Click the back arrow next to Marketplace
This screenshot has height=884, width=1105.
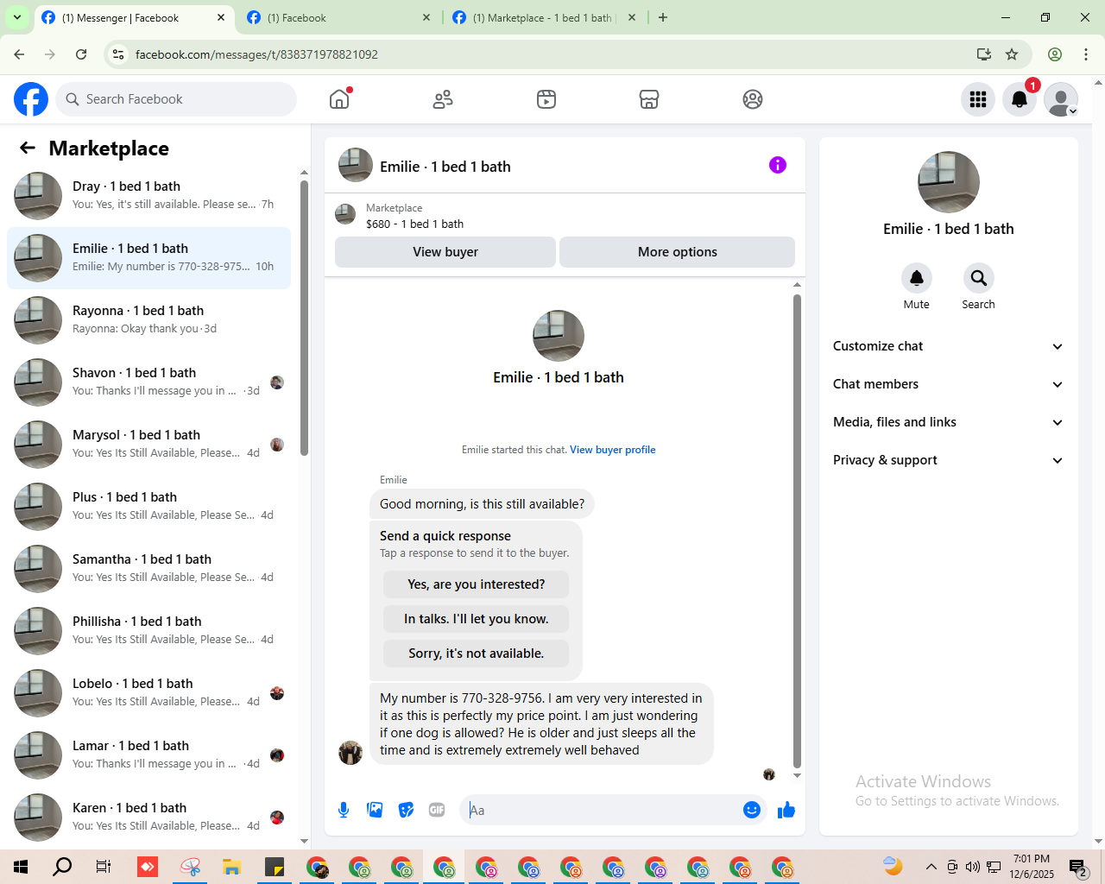click(x=28, y=148)
